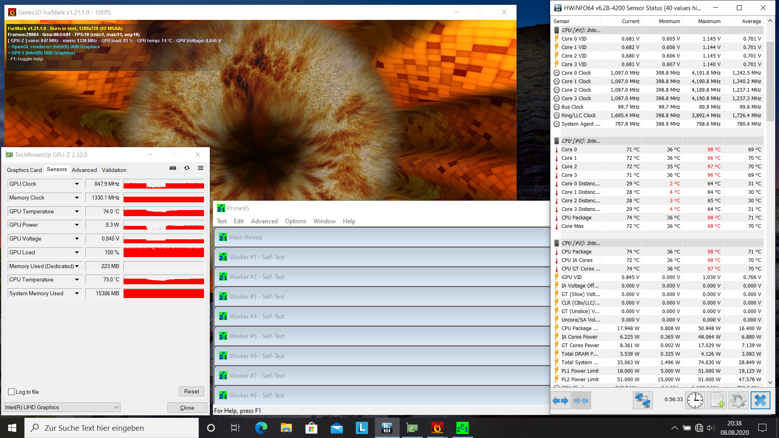Click the Minimum column header in HWiNFO
The width and height of the screenshot is (779, 438).
click(662, 21)
